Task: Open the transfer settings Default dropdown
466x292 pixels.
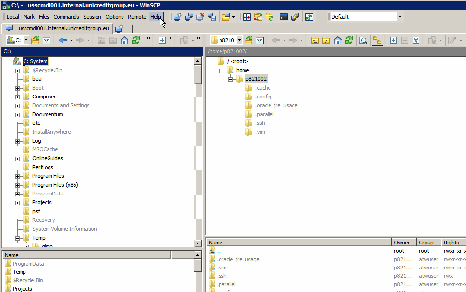Action: click(x=400, y=17)
